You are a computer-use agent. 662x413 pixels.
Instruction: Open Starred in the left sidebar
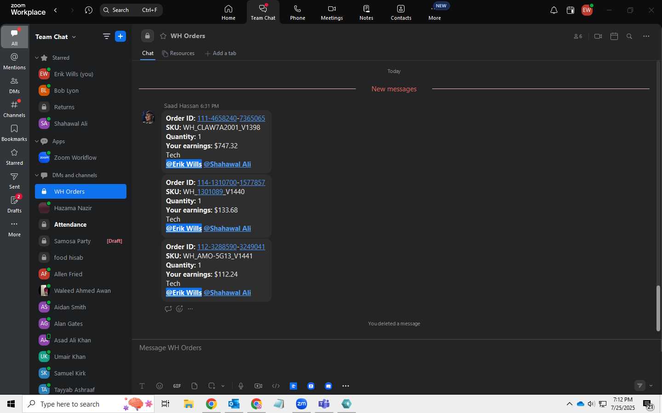(14, 156)
